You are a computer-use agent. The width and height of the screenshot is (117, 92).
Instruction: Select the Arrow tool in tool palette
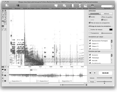(x=5, y=17)
